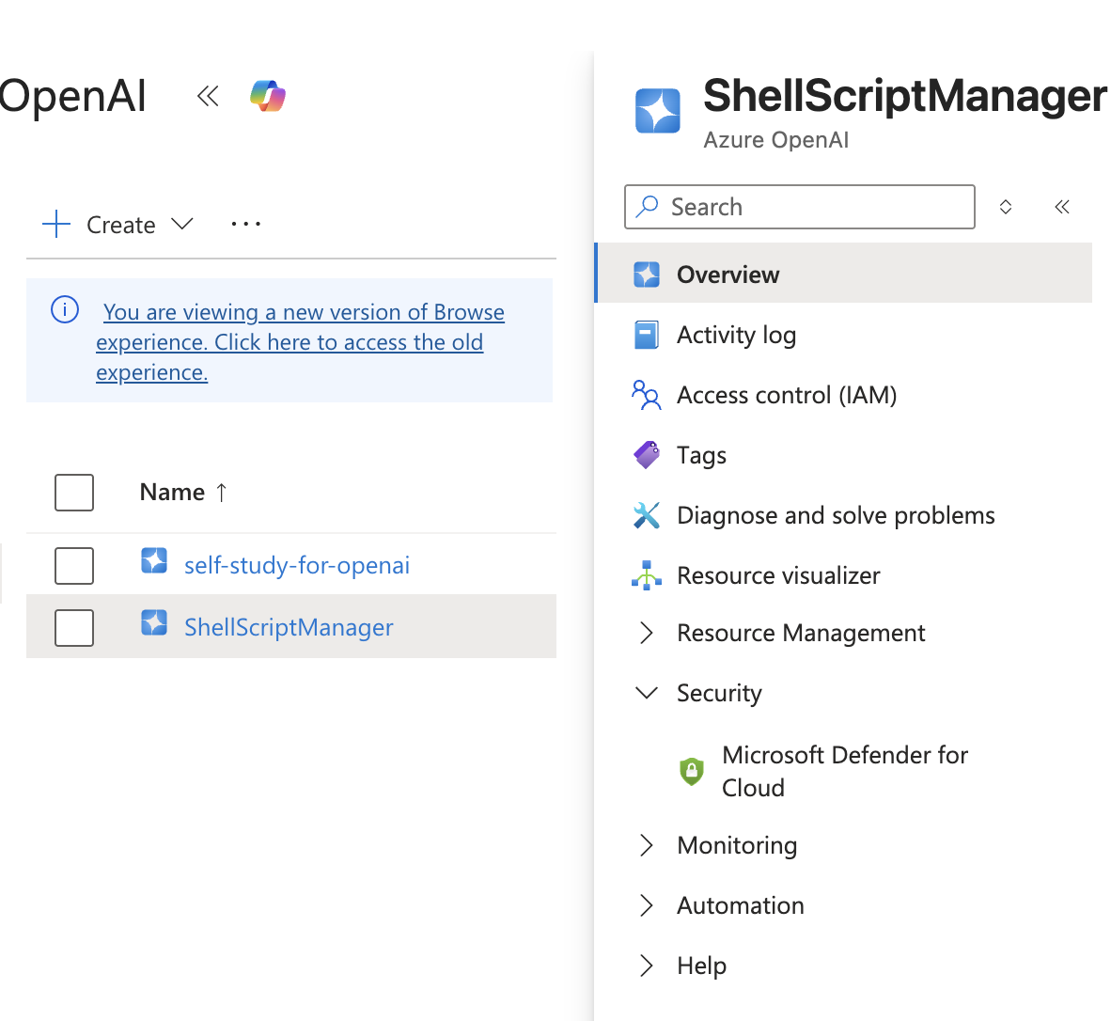1111x1021 pixels.
Task: Select the Overview menu item
Action: (x=728, y=275)
